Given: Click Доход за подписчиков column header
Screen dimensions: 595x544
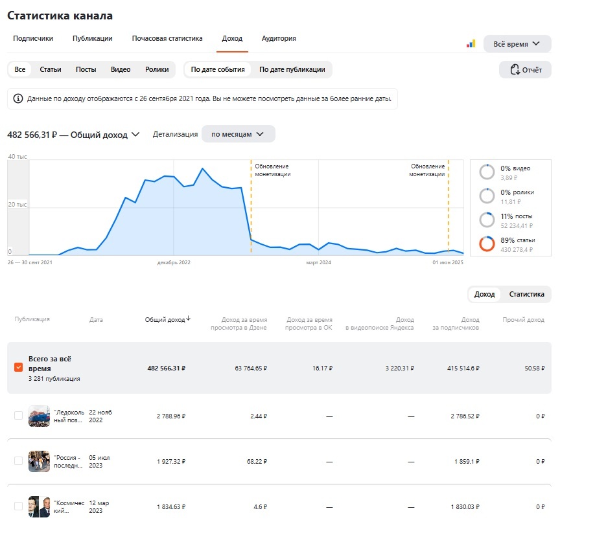Looking at the screenshot, I should (456, 323).
